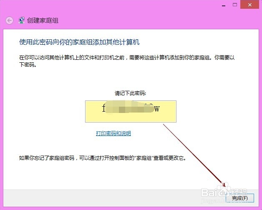
Task: Click the back arrow button
Action: 9,20
